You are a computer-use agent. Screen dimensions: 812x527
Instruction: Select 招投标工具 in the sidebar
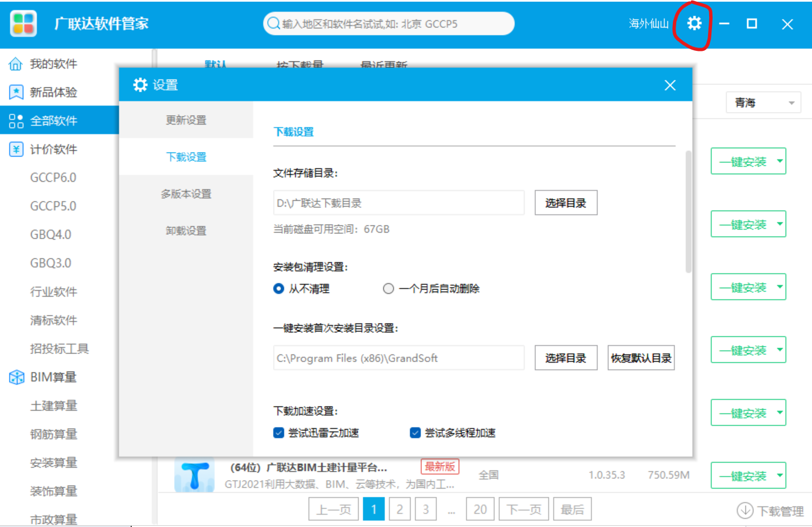click(59, 349)
